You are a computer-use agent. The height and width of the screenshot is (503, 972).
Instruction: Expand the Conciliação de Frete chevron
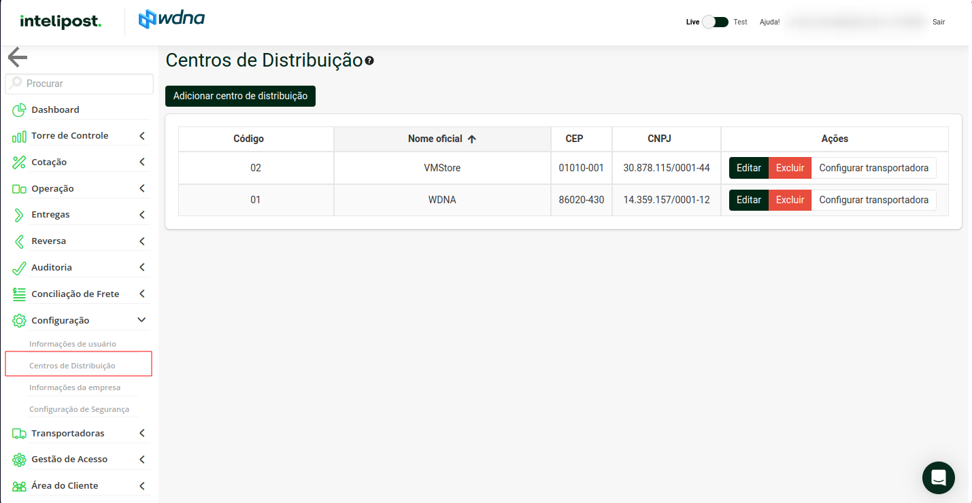(142, 294)
